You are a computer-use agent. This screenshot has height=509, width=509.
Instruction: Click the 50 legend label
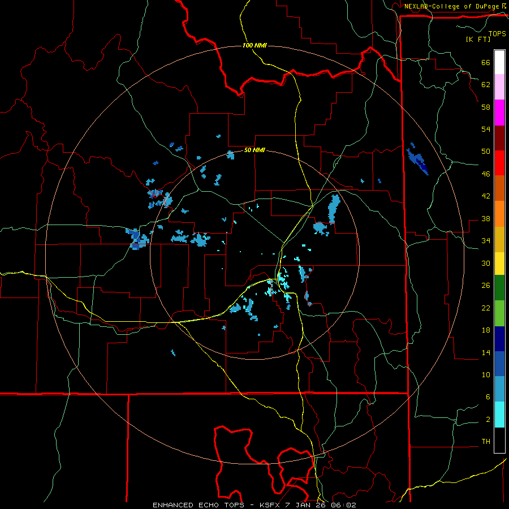point(486,151)
